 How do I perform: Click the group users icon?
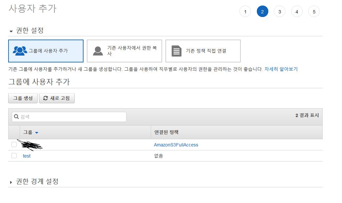pos(20,51)
